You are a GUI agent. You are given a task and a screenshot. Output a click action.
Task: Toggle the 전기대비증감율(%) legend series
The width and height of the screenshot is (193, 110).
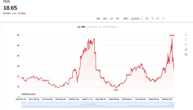pos(108,27)
